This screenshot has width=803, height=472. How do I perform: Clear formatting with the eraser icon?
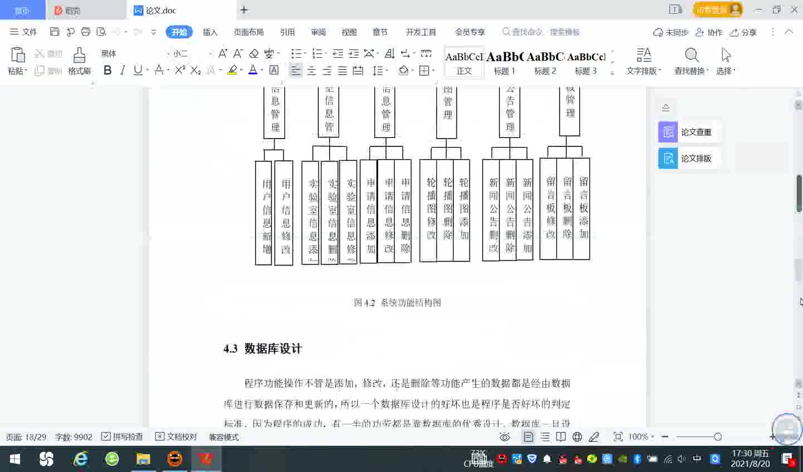(x=254, y=53)
